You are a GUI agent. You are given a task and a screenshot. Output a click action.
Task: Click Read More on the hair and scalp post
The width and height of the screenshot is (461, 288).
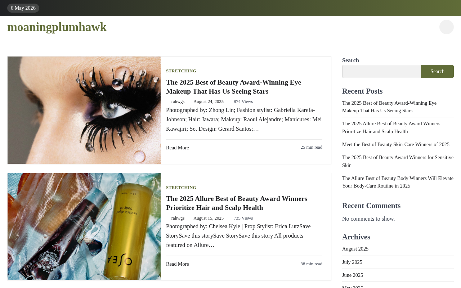click(177, 264)
